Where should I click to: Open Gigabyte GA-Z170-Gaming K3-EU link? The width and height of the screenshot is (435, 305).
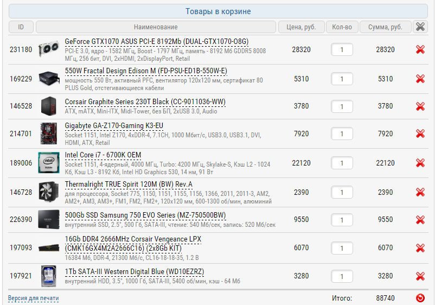[114, 126]
